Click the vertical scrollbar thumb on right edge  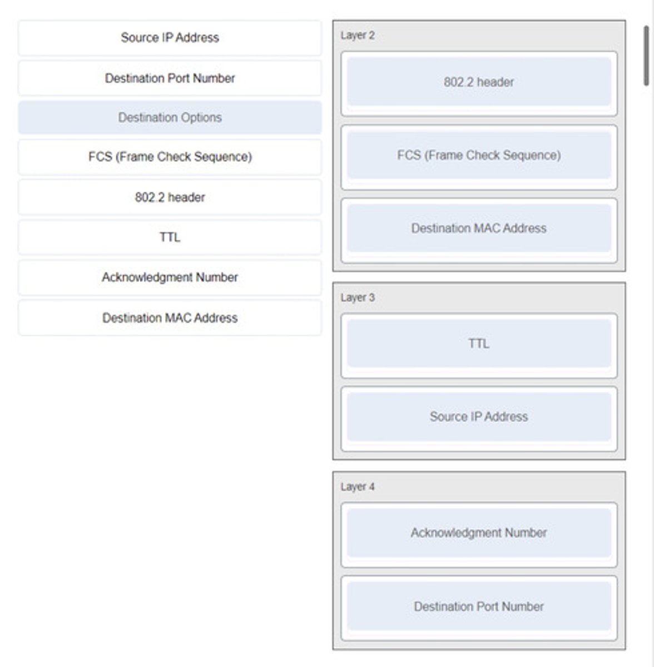(647, 56)
